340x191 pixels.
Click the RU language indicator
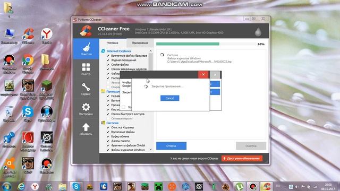tap(278, 186)
